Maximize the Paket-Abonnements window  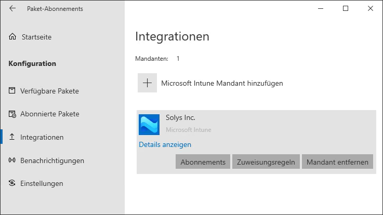pos(346,9)
